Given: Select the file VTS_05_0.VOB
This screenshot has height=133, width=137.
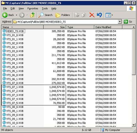Looking at the screenshot, I should pos(15,67).
